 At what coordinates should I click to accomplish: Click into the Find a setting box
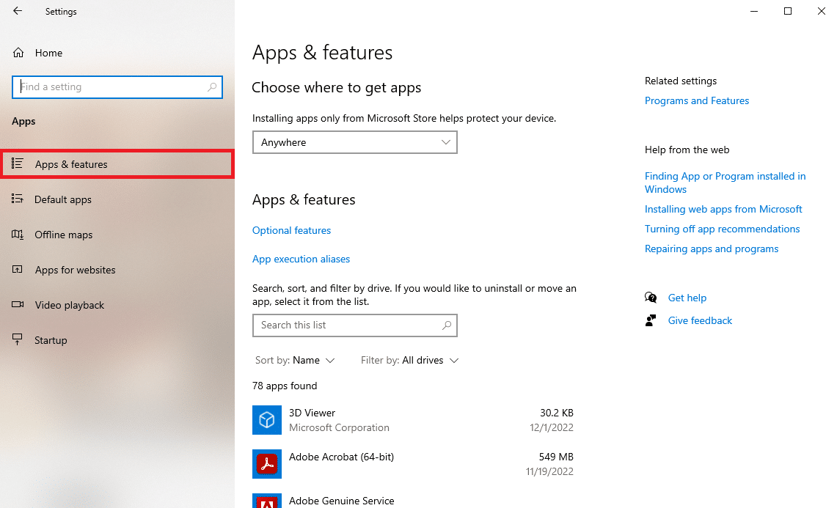pyautogui.click(x=110, y=86)
